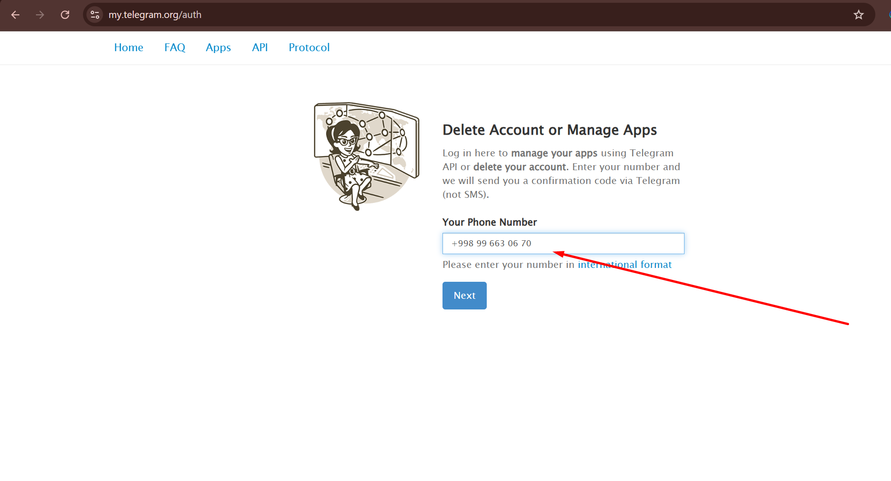The image size is (891, 481).
Task: Bookmark this page with the star icon
Action: (858, 15)
